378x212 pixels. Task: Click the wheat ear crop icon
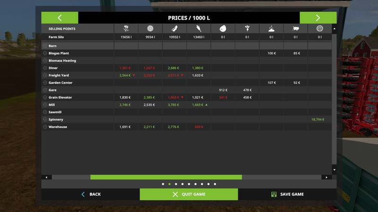pyautogui.click(x=198, y=29)
